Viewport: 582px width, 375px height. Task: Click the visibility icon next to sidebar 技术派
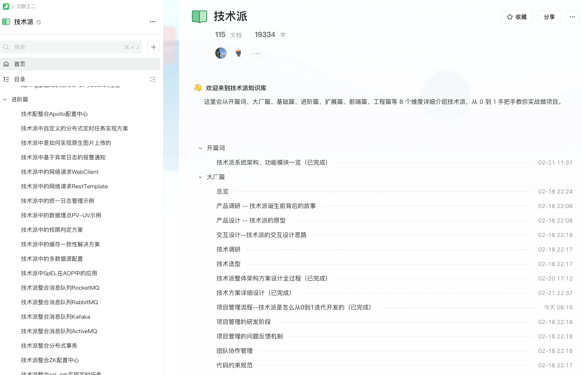(39, 22)
